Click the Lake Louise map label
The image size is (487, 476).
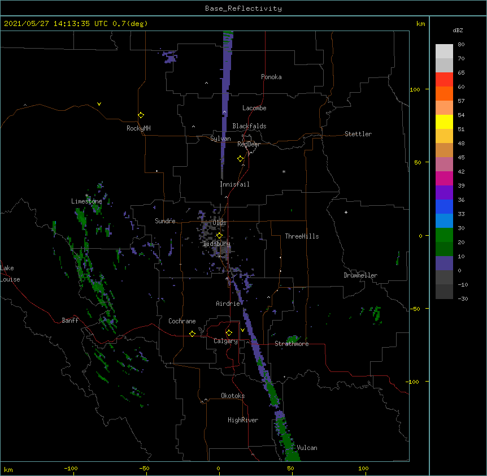10,274
